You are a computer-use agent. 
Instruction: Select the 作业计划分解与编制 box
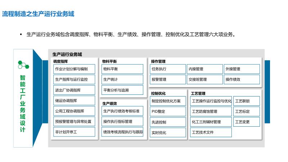click(x=74, y=69)
